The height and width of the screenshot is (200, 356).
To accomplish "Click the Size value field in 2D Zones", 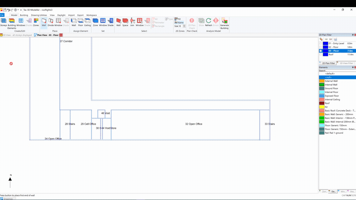I will click(180, 26).
